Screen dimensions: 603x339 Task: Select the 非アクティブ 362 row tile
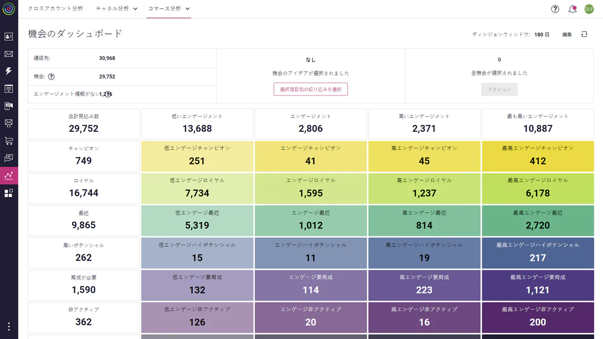coord(84,317)
